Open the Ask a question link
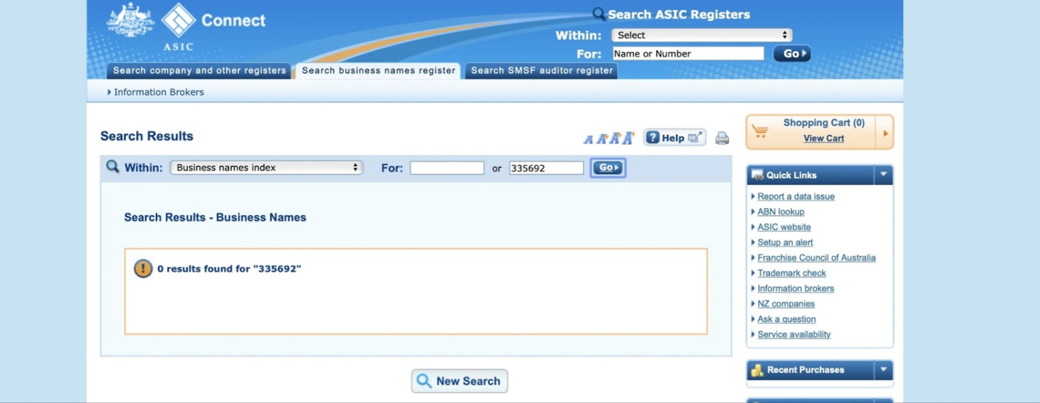Viewport: 1040px width, 403px height. pyautogui.click(x=787, y=319)
